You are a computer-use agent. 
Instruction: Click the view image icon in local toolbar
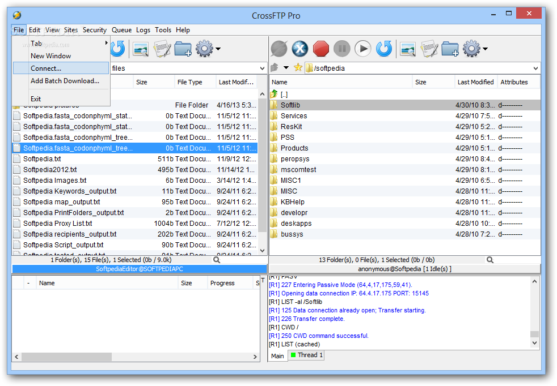click(x=141, y=49)
